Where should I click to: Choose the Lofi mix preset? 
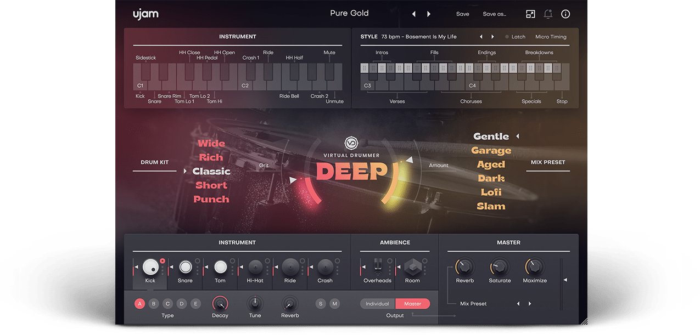(x=491, y=192)
